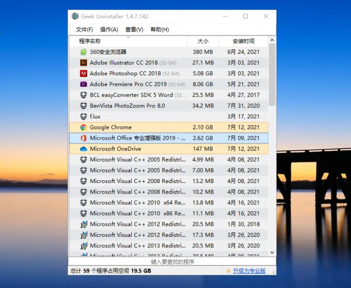Select the Adobe Premiere Pro icon
This screenshot has width=351, height=288.
click(84, 84)
